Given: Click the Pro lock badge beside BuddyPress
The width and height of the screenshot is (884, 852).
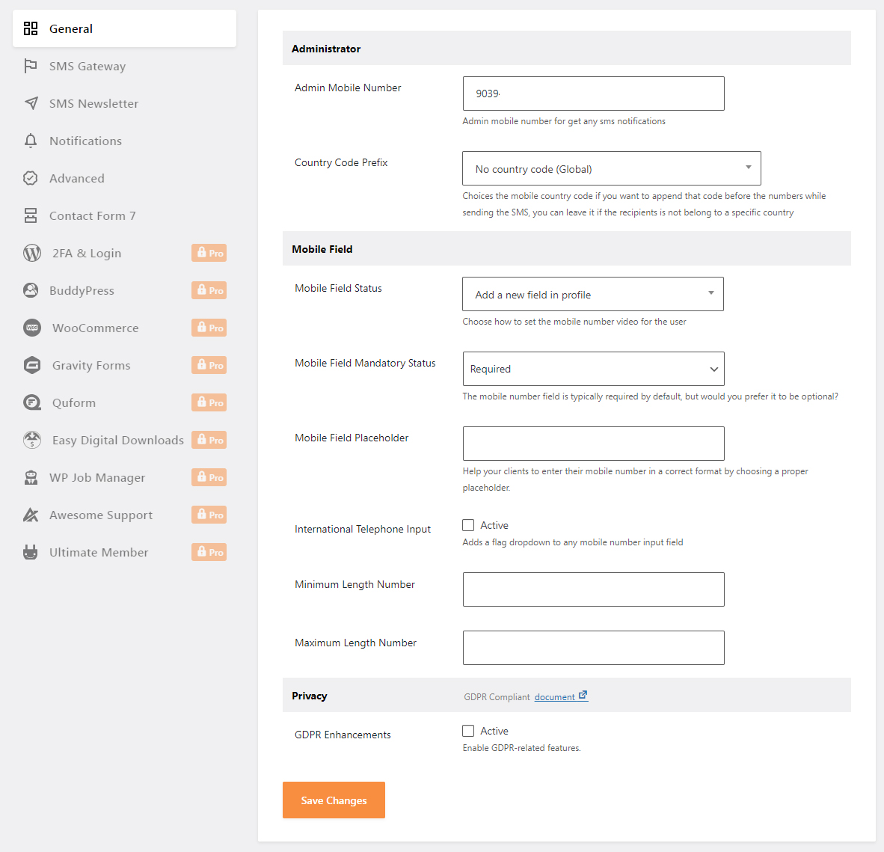Looking at the screenshot, I should pos(209,290).
